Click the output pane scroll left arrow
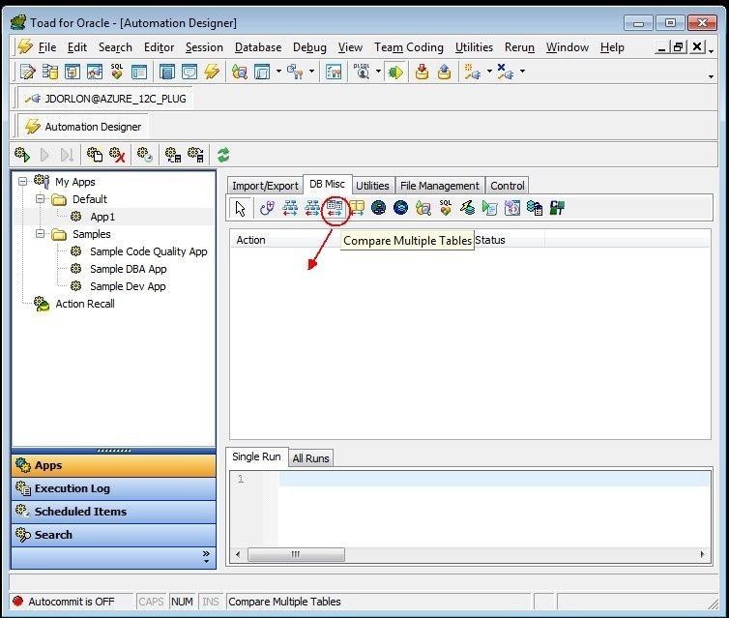This screenshot has height=618, width=729. tap(238, 554)
